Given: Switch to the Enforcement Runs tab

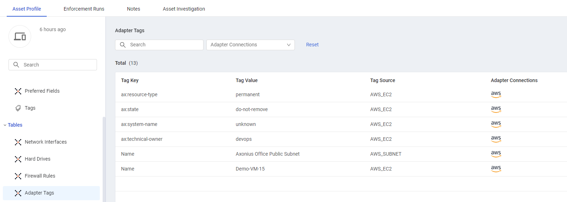Looking at the screenshot, I should (x=84, y=9).
